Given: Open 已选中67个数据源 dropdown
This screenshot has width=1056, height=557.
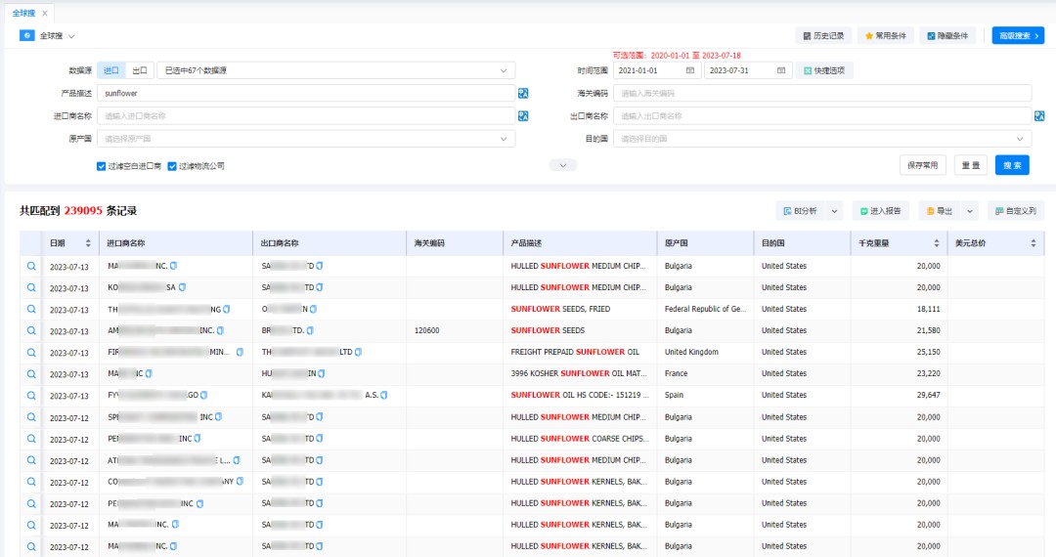Looking at the screenshot, I should click(336, 70).
